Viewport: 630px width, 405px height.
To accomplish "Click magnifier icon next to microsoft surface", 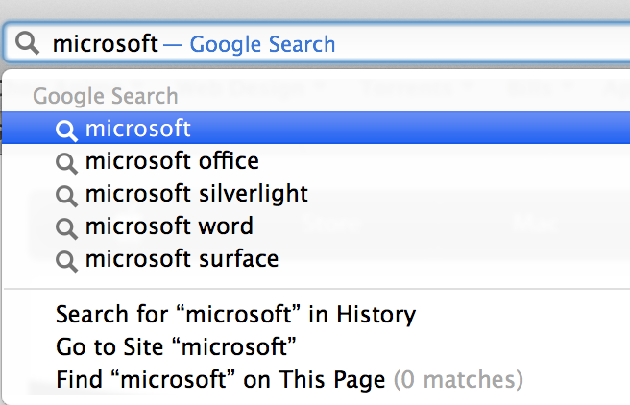I will point(66,260).
